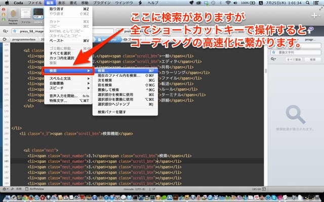
Task: Choose ペースト from the edit menu
Action: pos(68,40)
